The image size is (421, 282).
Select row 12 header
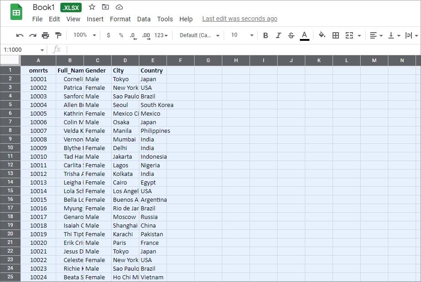(10, 165)
